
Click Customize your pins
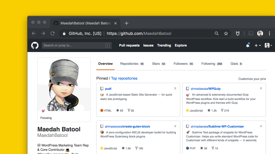tap(252, 79)
